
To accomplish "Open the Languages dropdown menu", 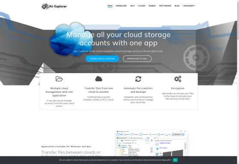I will click(189, 6).
